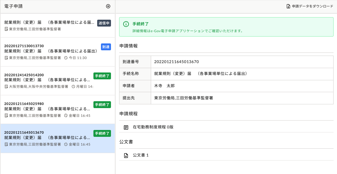337x174 pixels.
Task: Click the info icon in 手続終了 banner
Action: coord(126,24)
